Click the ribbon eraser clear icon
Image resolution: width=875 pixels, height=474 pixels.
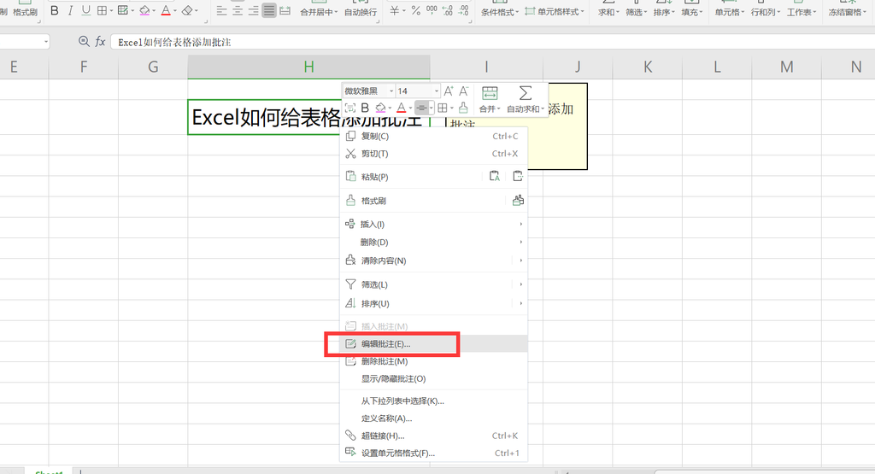[187, 10]
